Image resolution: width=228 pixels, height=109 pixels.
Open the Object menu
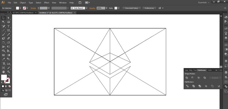(23, 3)
